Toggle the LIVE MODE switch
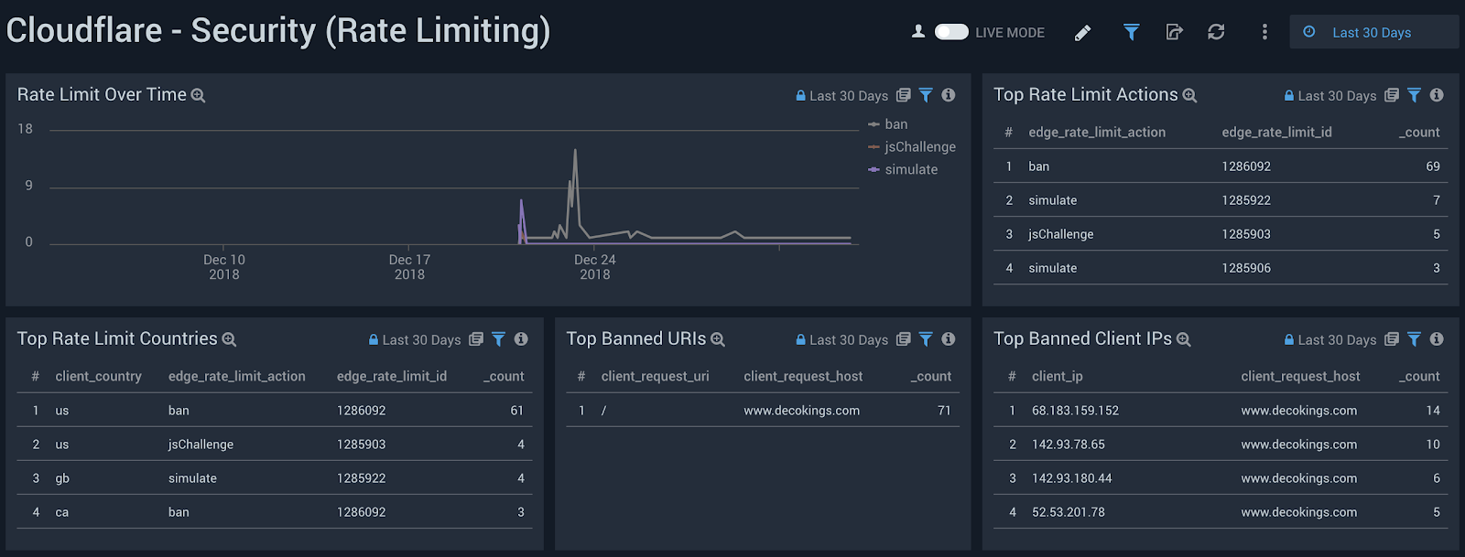 [951, 32]
